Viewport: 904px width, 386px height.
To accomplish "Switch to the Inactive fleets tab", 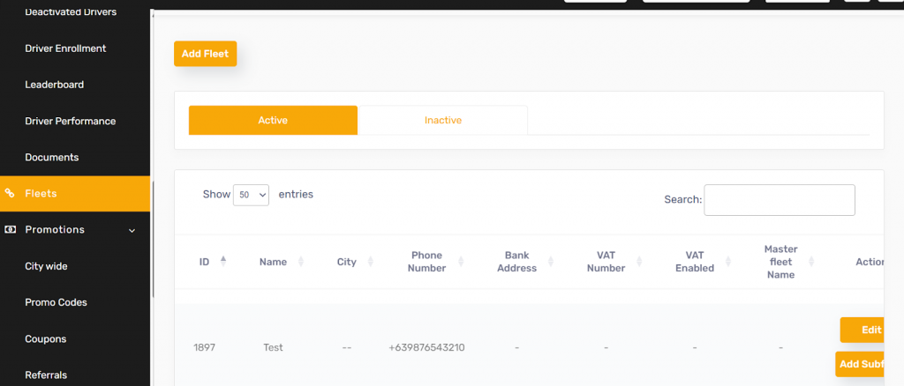I will (x=442, y=121).
